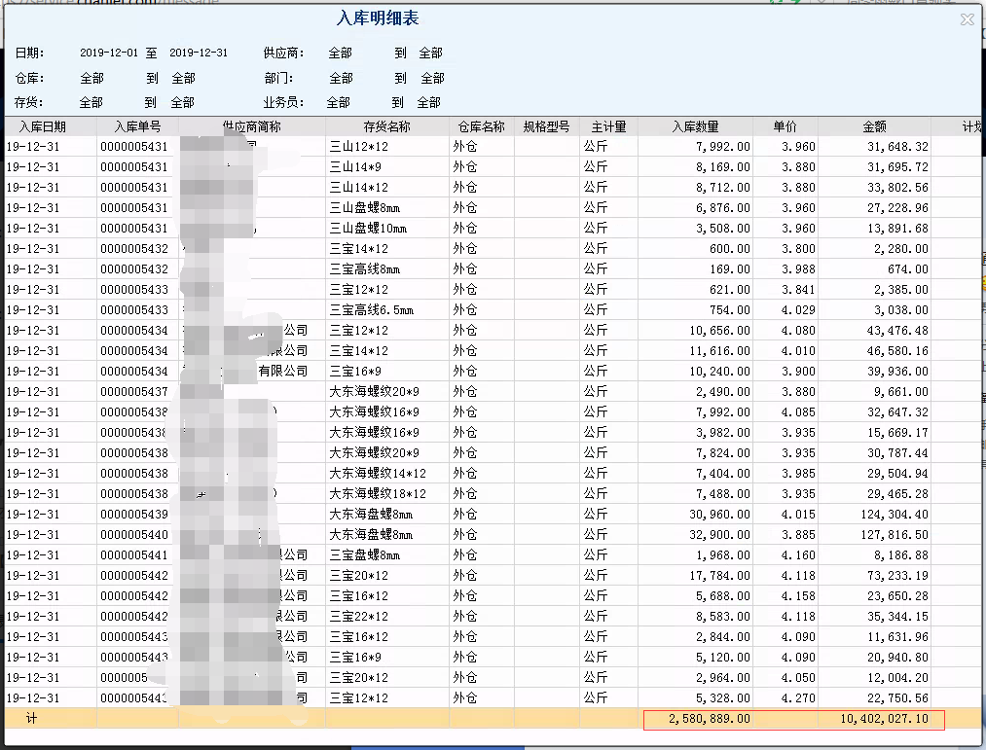Select the unit price cell 4.270

(798, 698)
